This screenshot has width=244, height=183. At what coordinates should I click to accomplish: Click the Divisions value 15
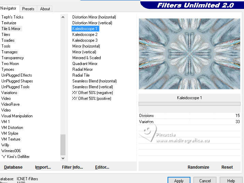(x=238, y=116)
